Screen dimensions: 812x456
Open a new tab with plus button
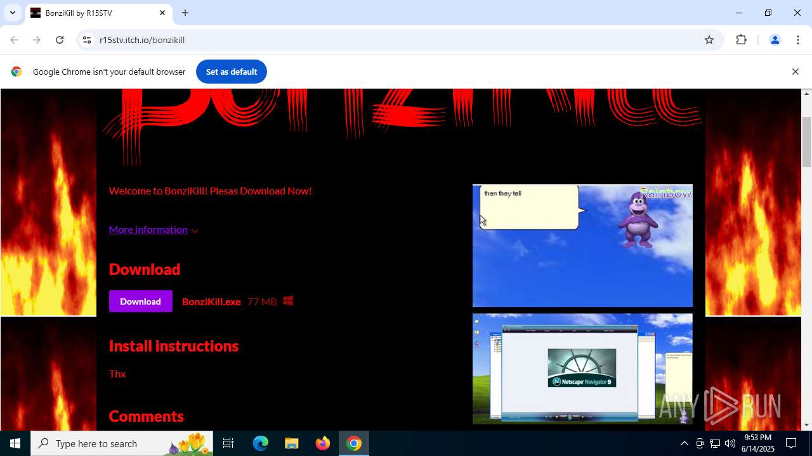(185, 13)
